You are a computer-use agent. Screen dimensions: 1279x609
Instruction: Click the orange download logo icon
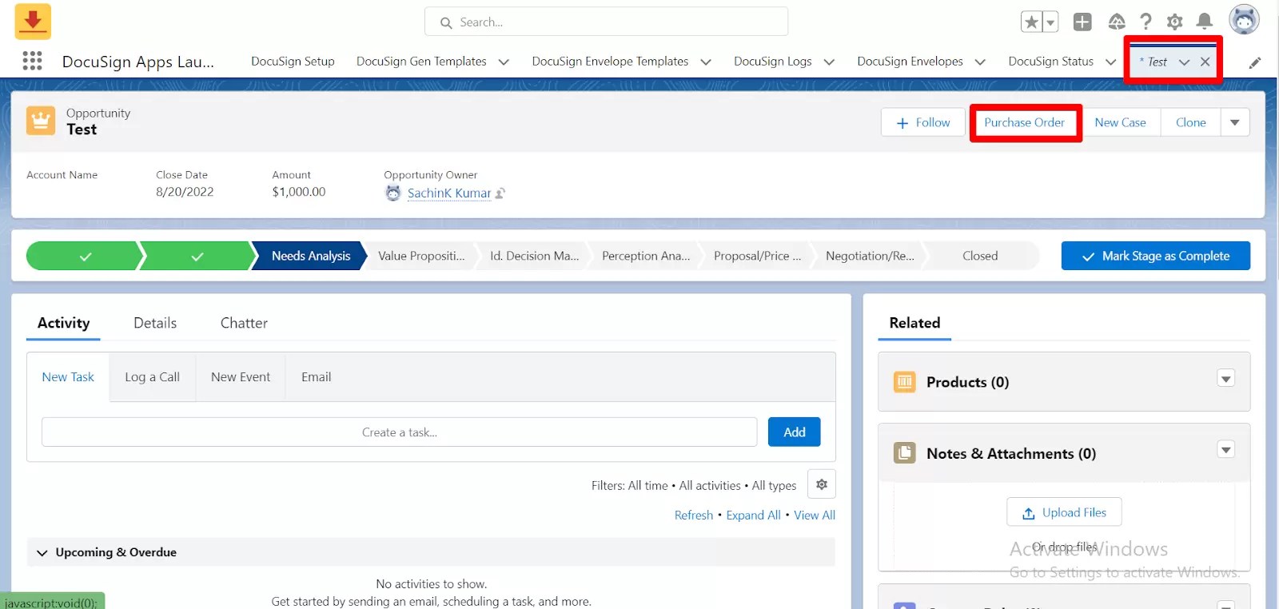[x=33, y=22]
